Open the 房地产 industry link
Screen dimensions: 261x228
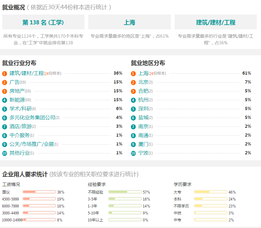coord(17,91)
